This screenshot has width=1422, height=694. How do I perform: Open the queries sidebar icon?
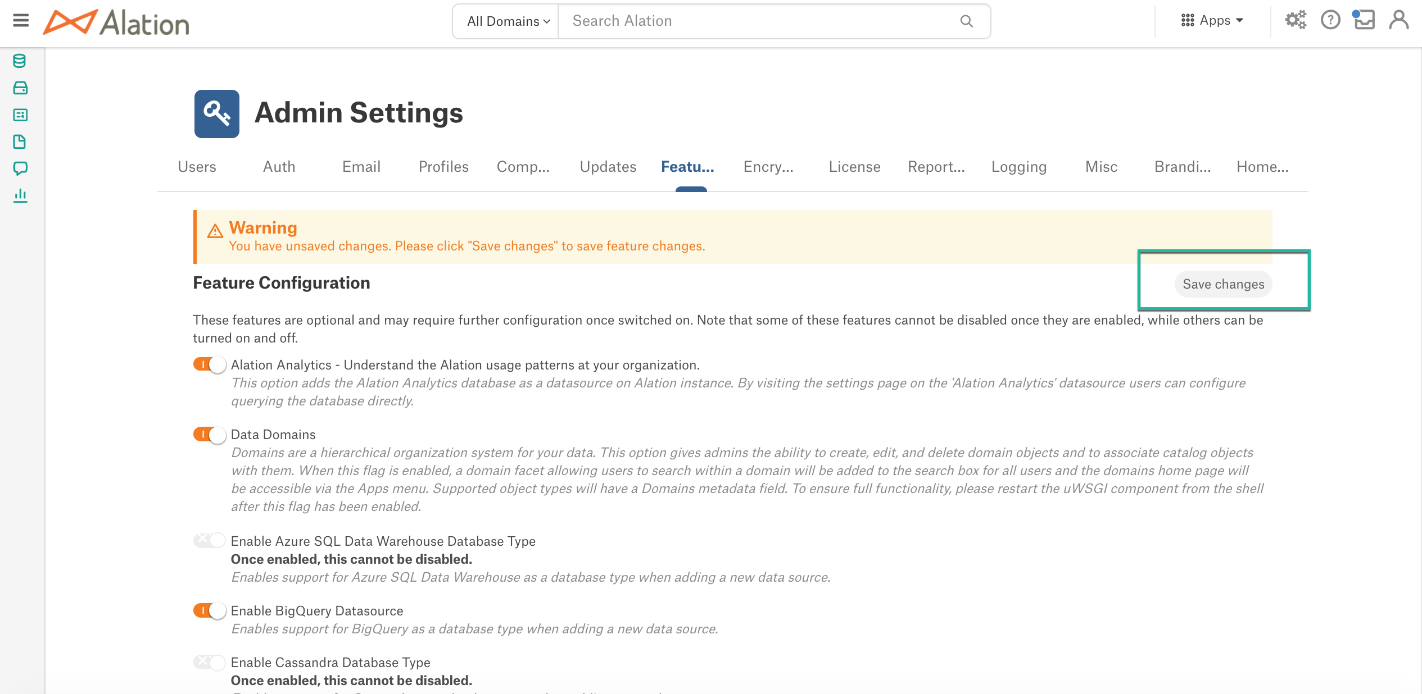(20, 115)
